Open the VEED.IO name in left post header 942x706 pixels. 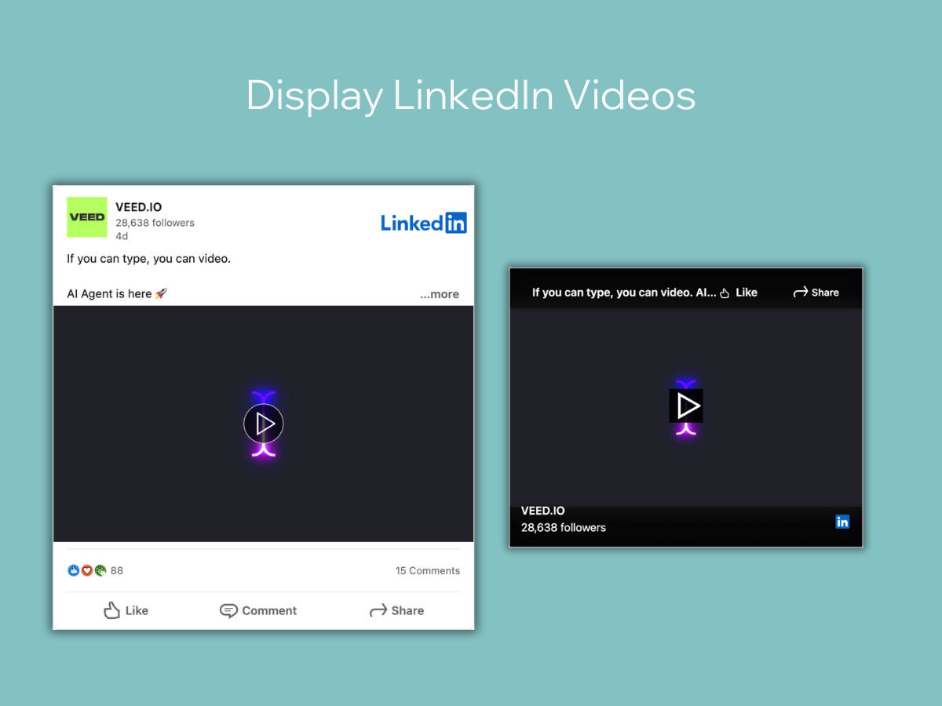click(x=138, y=208)
